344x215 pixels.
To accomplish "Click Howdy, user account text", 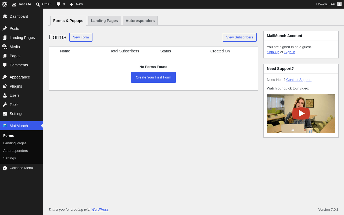I will pyautogui.click(x=326, y=4).
